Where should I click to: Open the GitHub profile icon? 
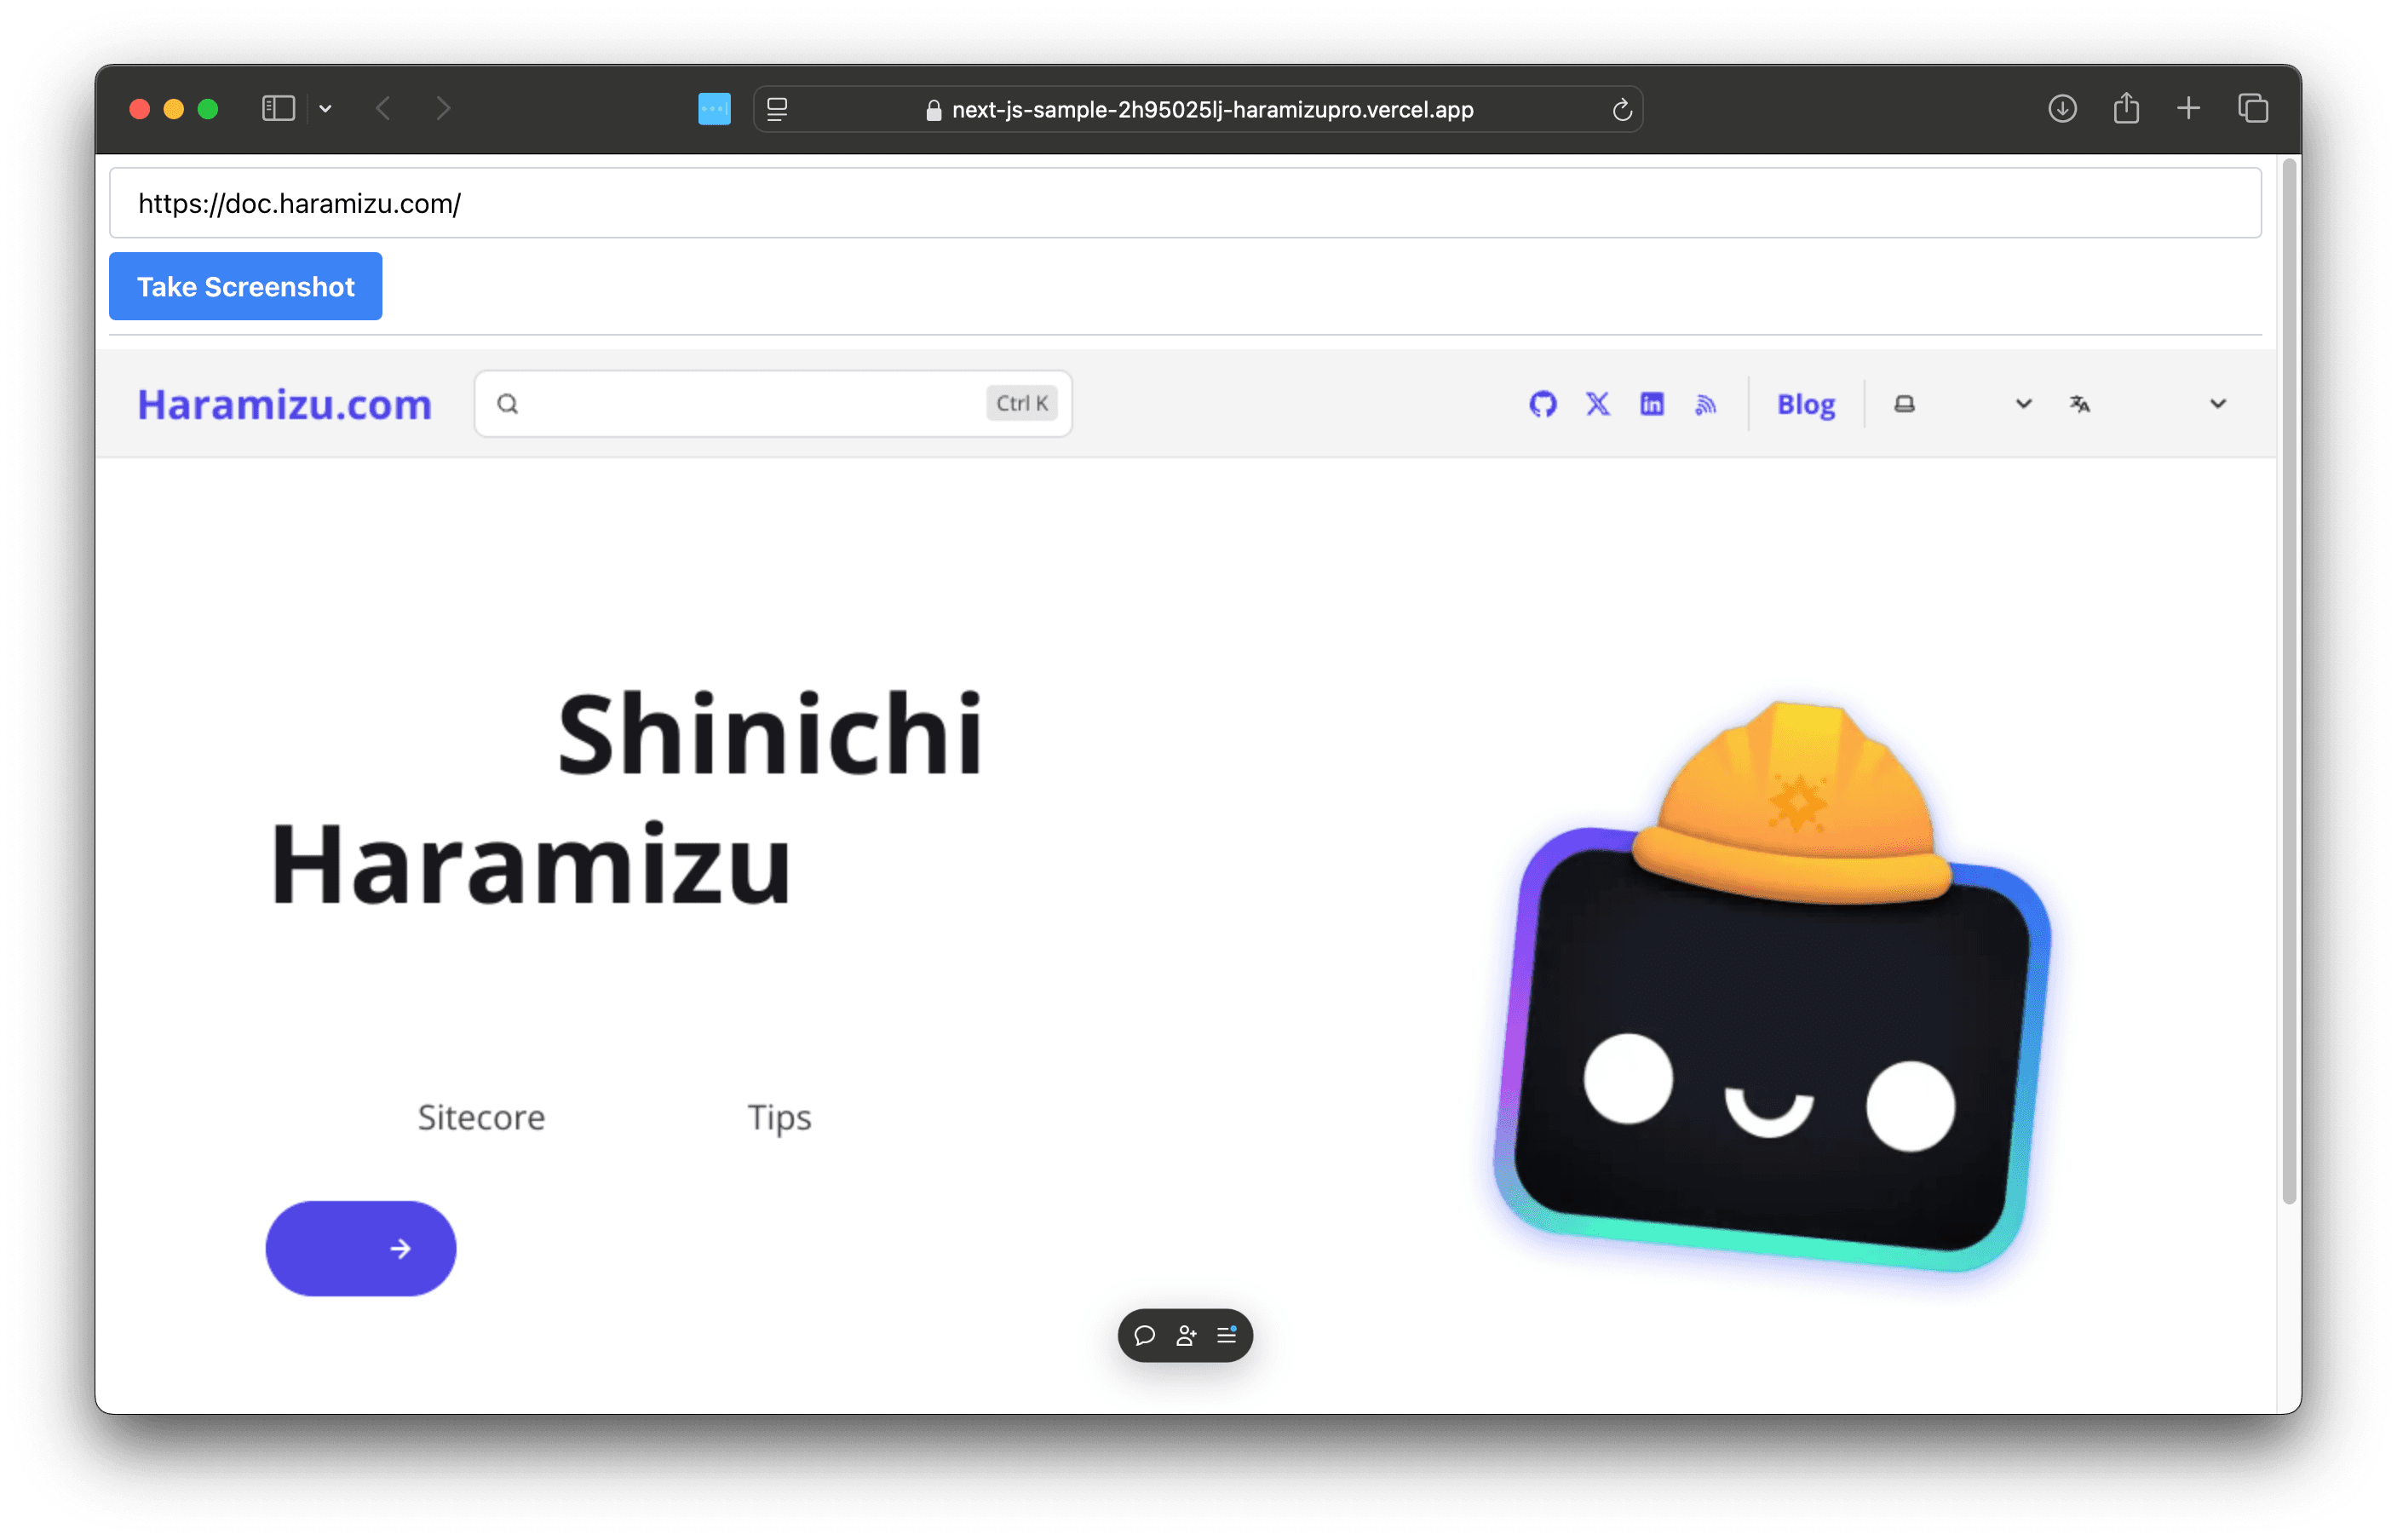click(1542, 404)
